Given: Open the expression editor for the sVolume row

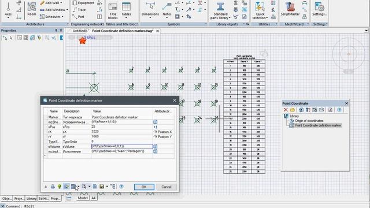Looking at the screenshot, I should (x=155, y=146).
